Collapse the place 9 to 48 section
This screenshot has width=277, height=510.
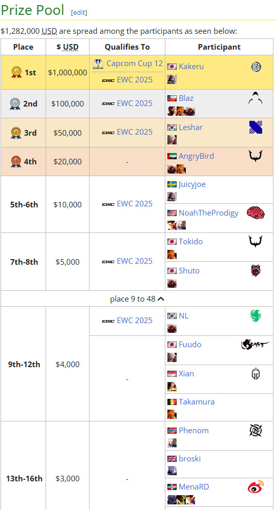pyautogui.click(x=137, y=299)
